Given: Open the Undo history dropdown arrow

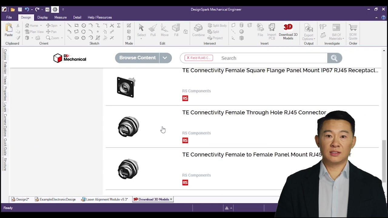Looking at the screenshot, I should point(32,9).
